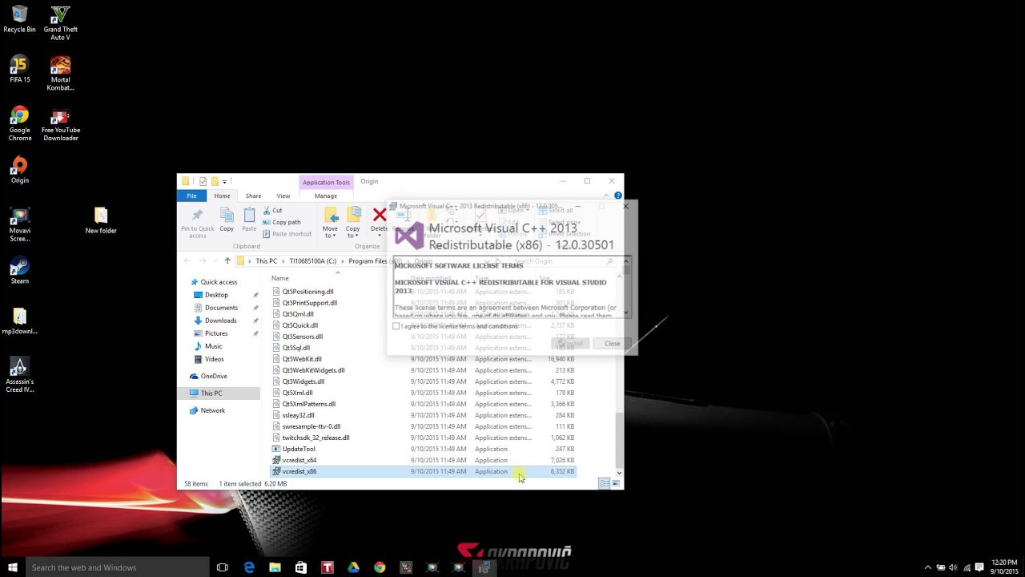
Task: Select Downloads in navigation pane
Action: point(220,321)
